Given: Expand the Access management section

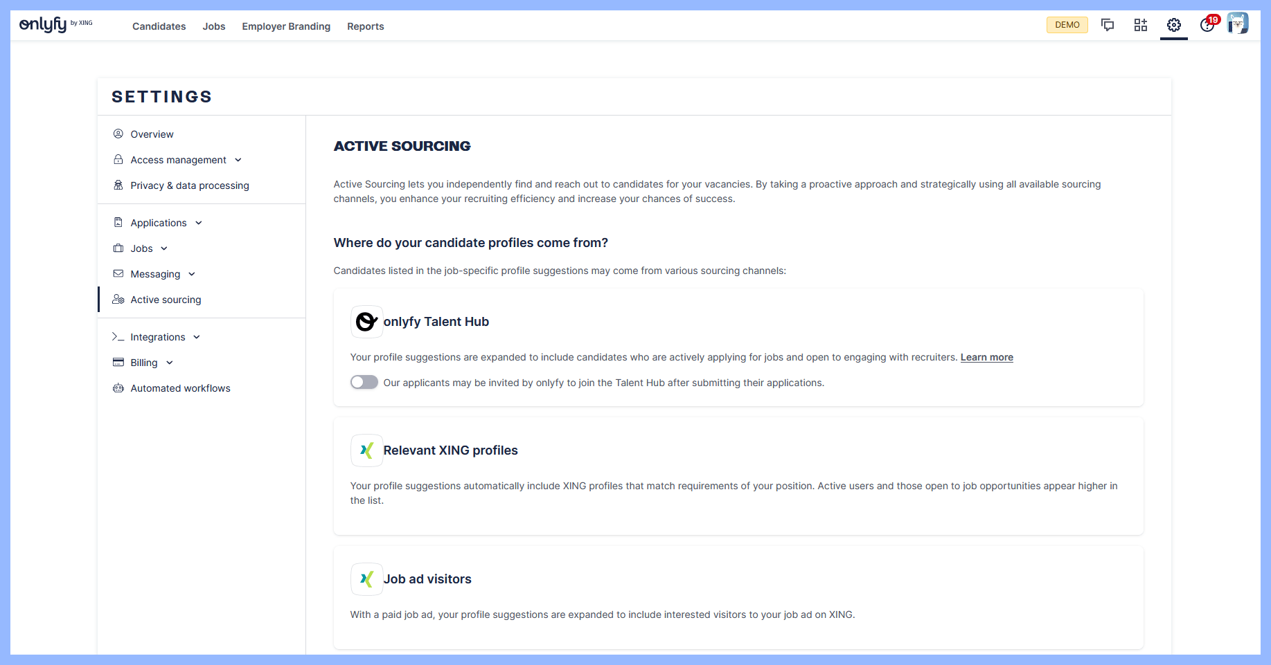Looking at the screenshot, I should click(x=179, y=160).
